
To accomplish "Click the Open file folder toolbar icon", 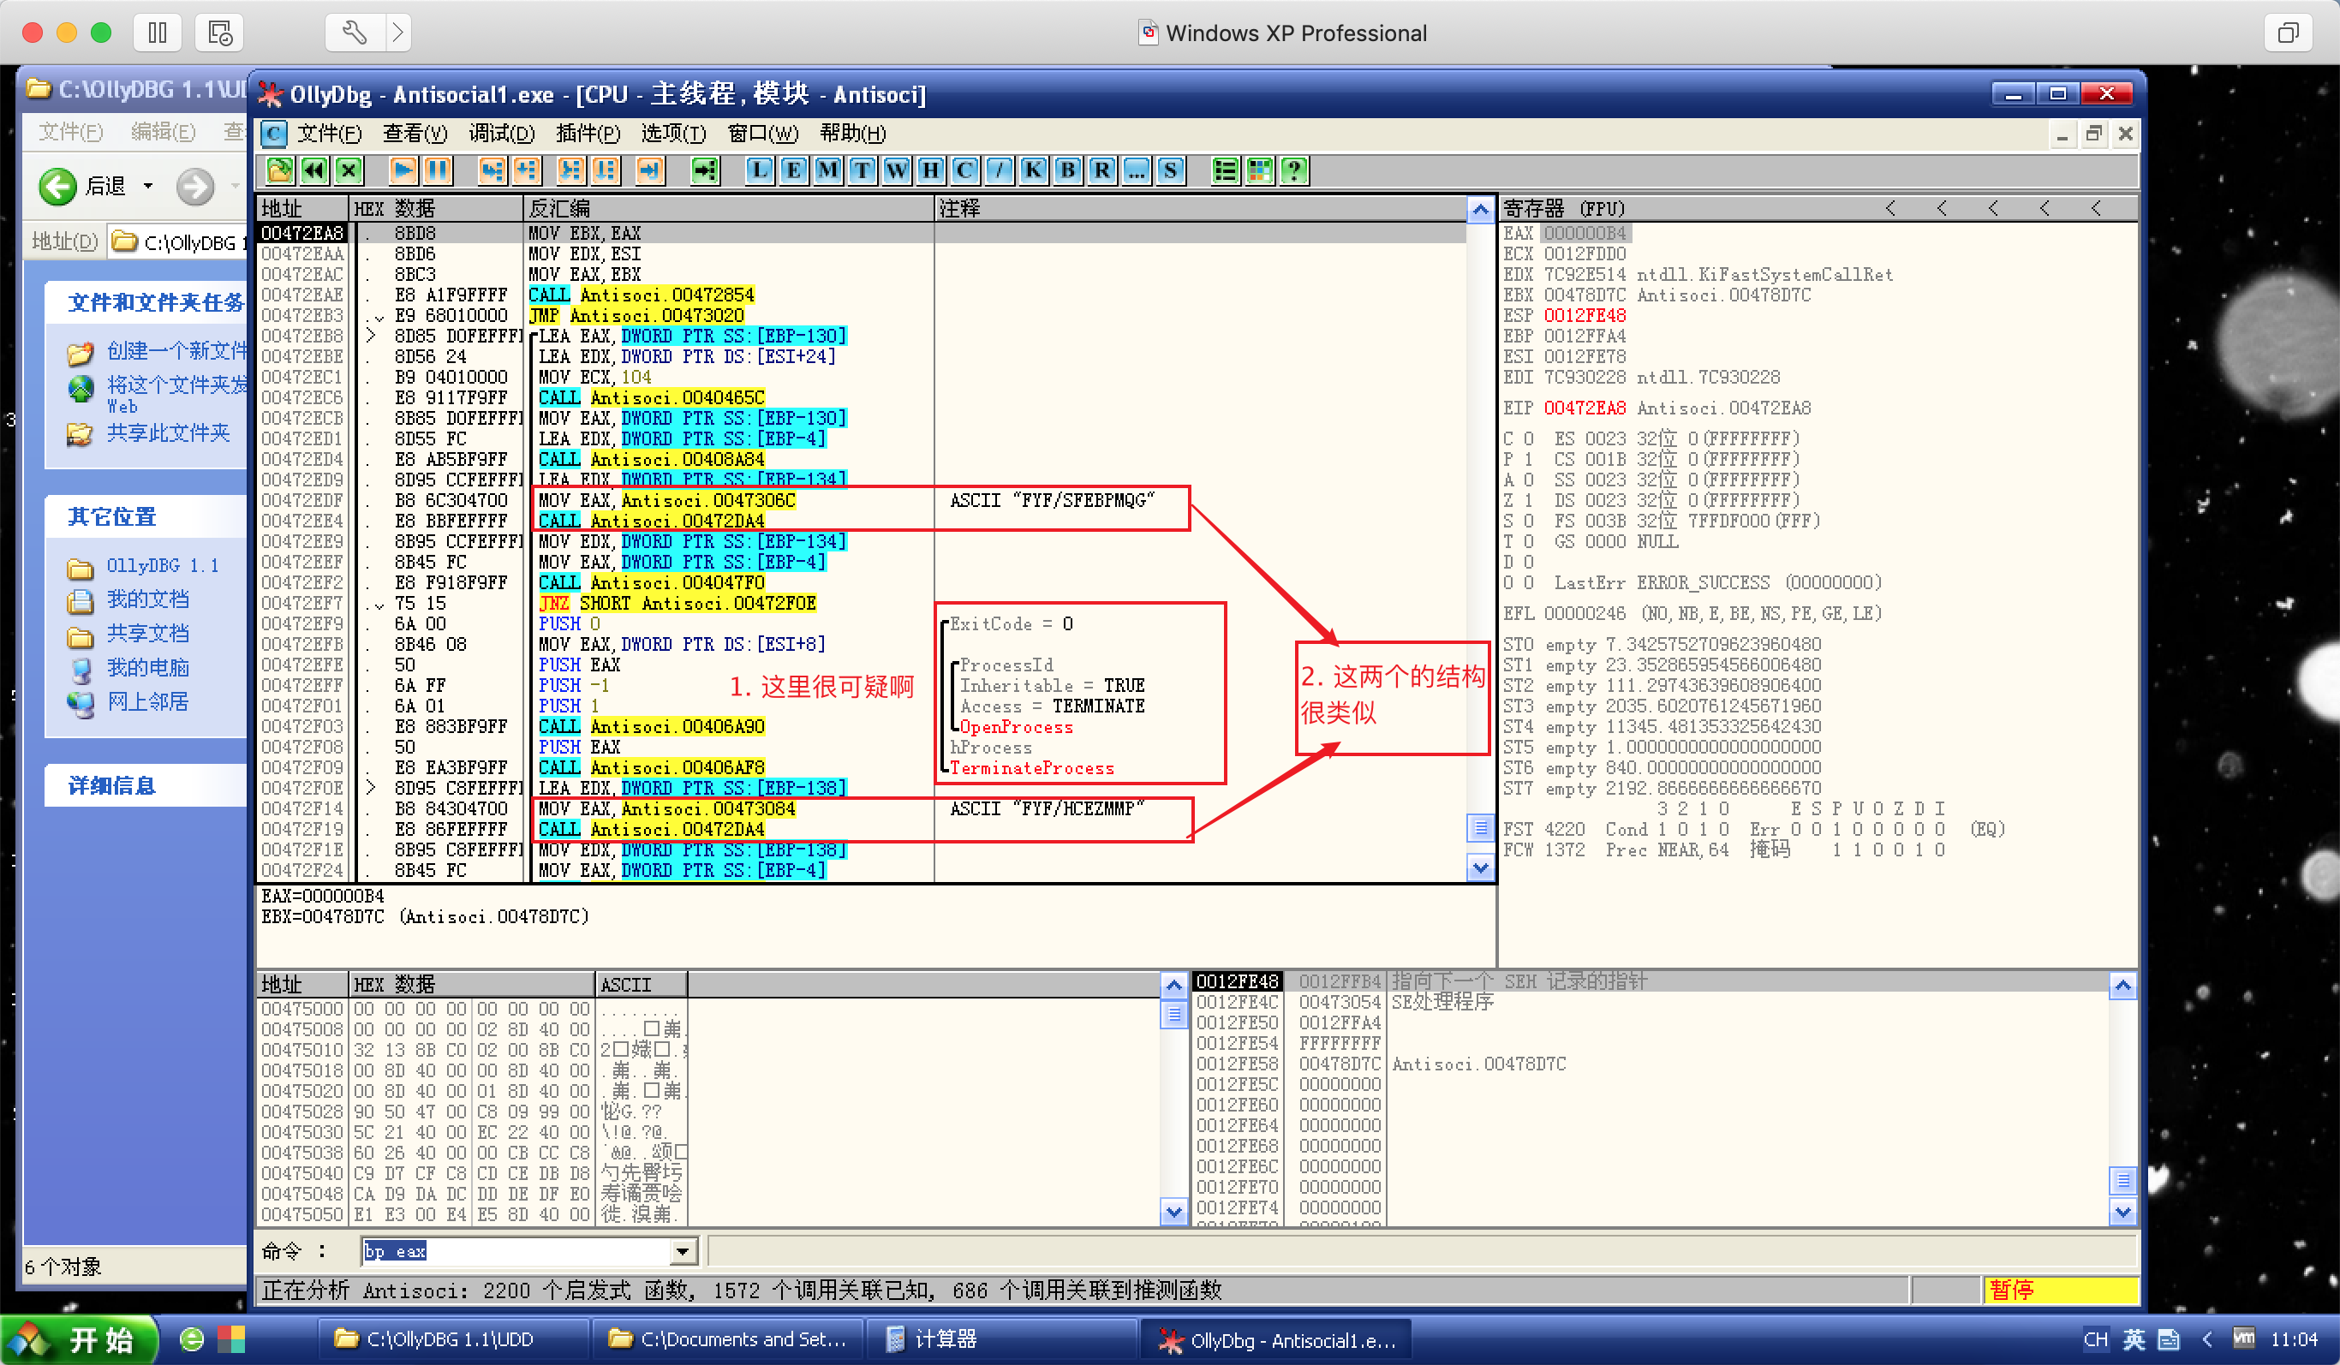I will 279,170.
